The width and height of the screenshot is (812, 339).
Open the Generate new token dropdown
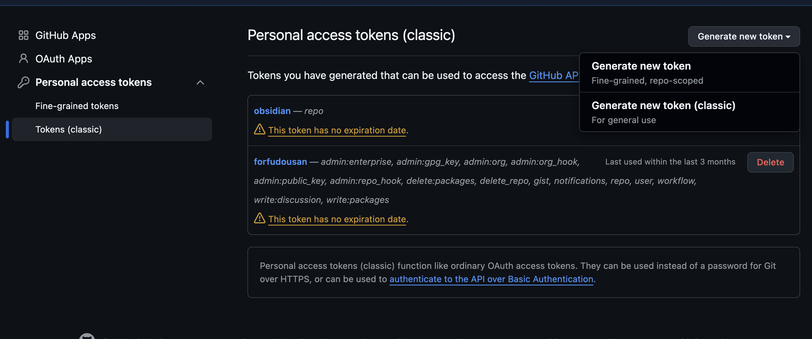tap(744, 36)
